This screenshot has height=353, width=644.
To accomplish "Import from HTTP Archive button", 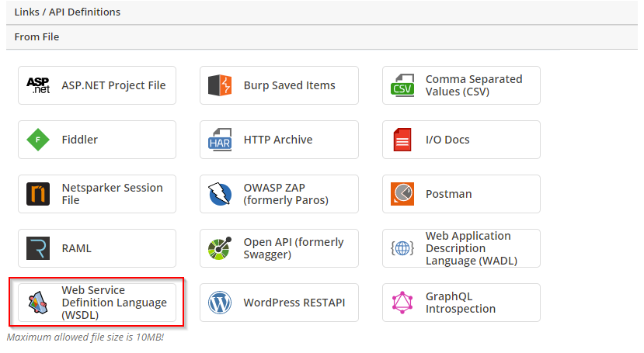I will click(x=279, y=140).
